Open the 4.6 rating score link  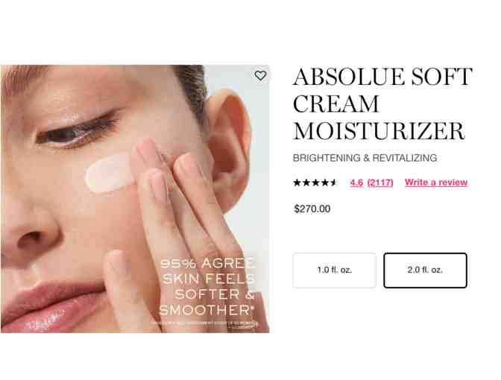(x=356, y=183)
